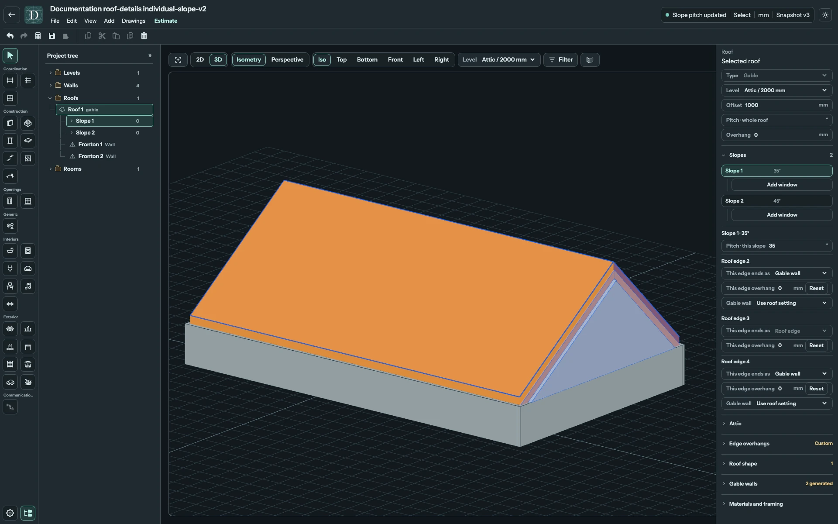Open settings gear at bottom left

coord(10,513)
